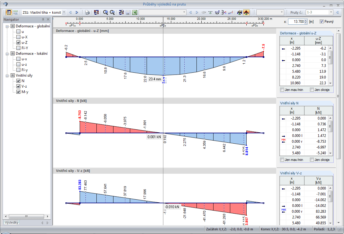This screenshot has width=344, height=234.
Task: Click tab scroll left arrow near Výsledky
Action: coord(42,223)
